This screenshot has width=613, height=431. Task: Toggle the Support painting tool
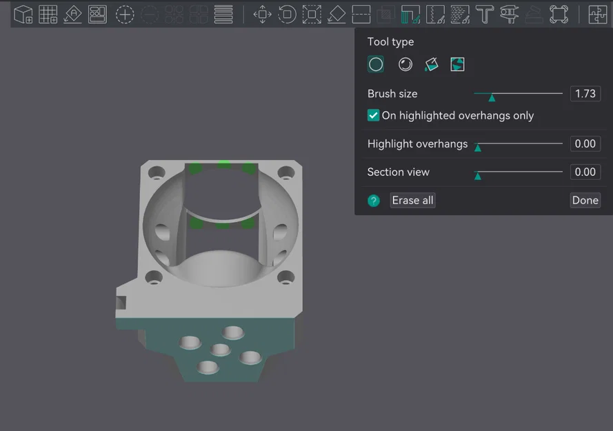(410, 14)
